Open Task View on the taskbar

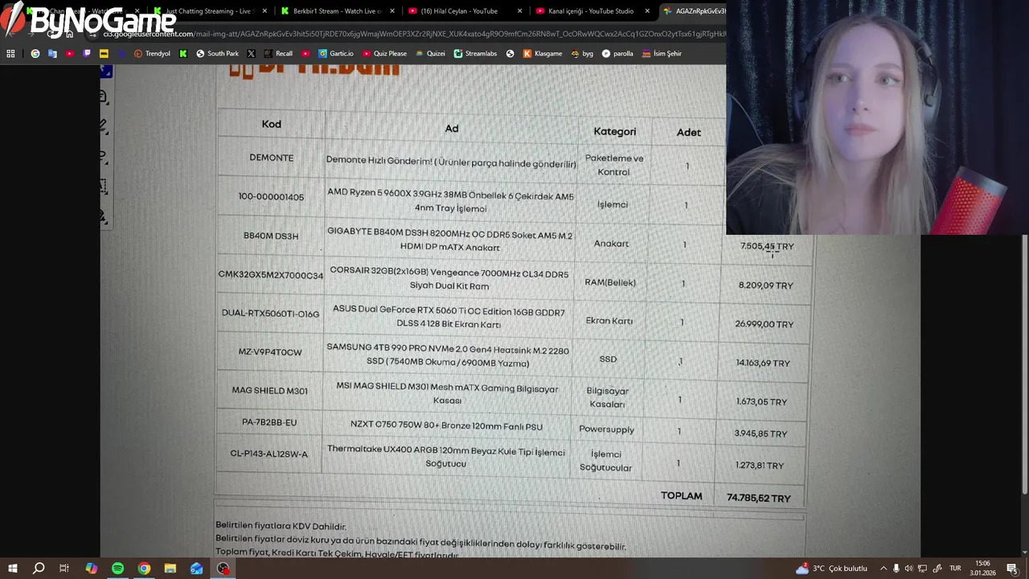click(x=64, y=569)
